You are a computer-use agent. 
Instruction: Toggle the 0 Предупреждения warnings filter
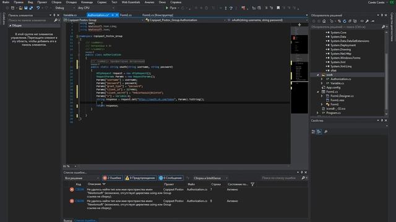pos(140,178)
